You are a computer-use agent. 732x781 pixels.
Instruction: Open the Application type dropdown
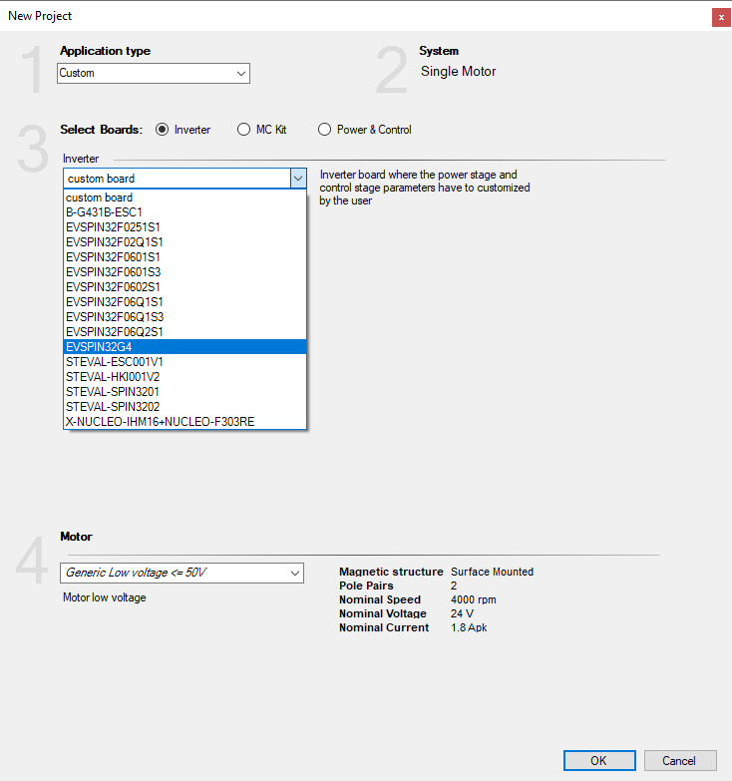click(154, 73)
